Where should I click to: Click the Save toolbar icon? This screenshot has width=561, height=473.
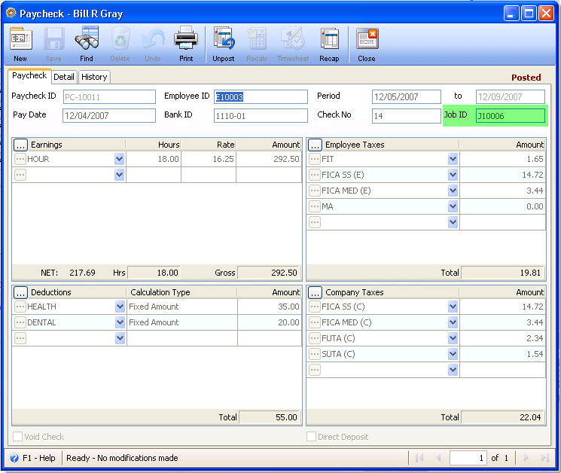[53, 39]
